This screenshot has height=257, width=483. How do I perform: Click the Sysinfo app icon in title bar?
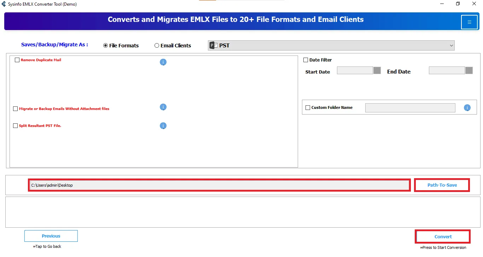pos(4,4)
